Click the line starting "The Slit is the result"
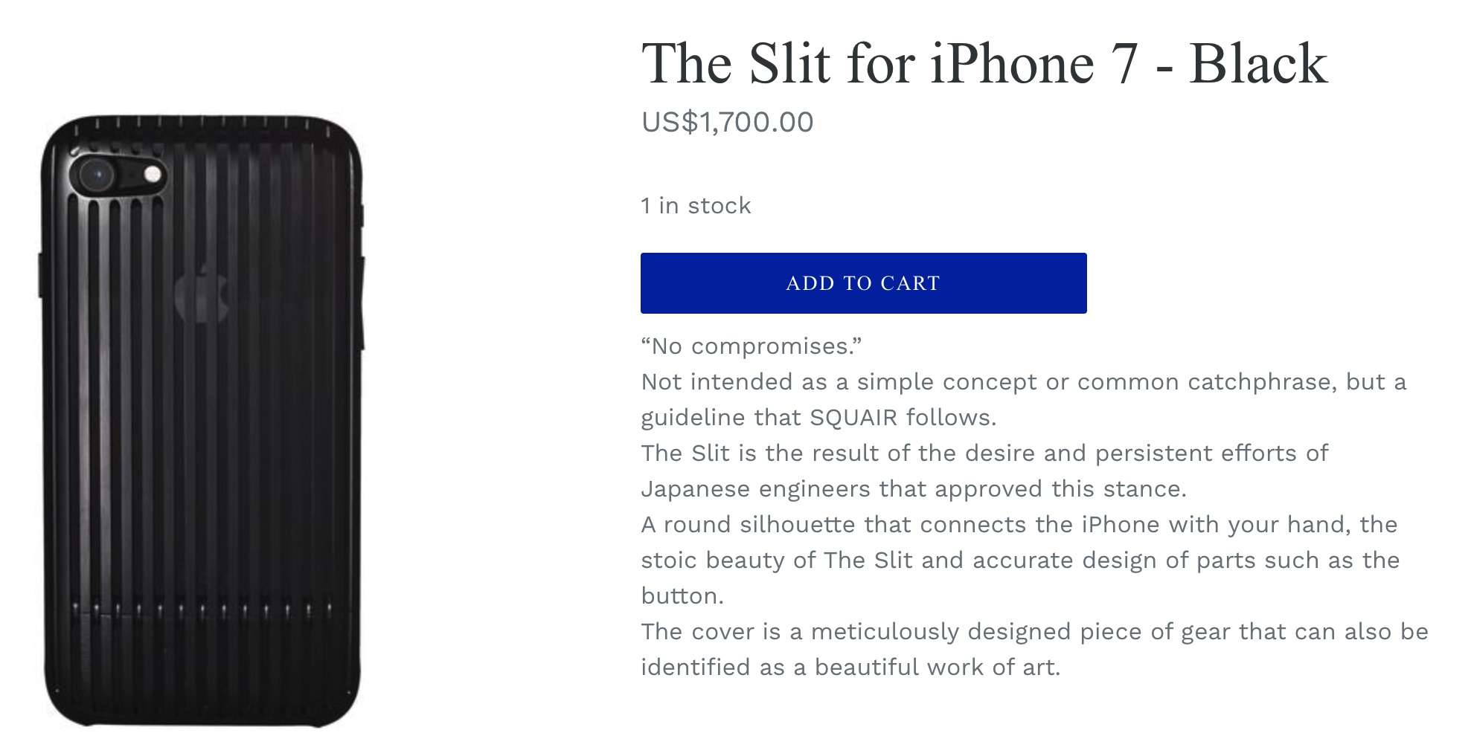 click(984, 453)
